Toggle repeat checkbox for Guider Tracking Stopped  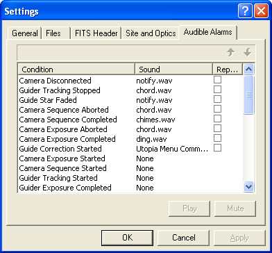217,90
